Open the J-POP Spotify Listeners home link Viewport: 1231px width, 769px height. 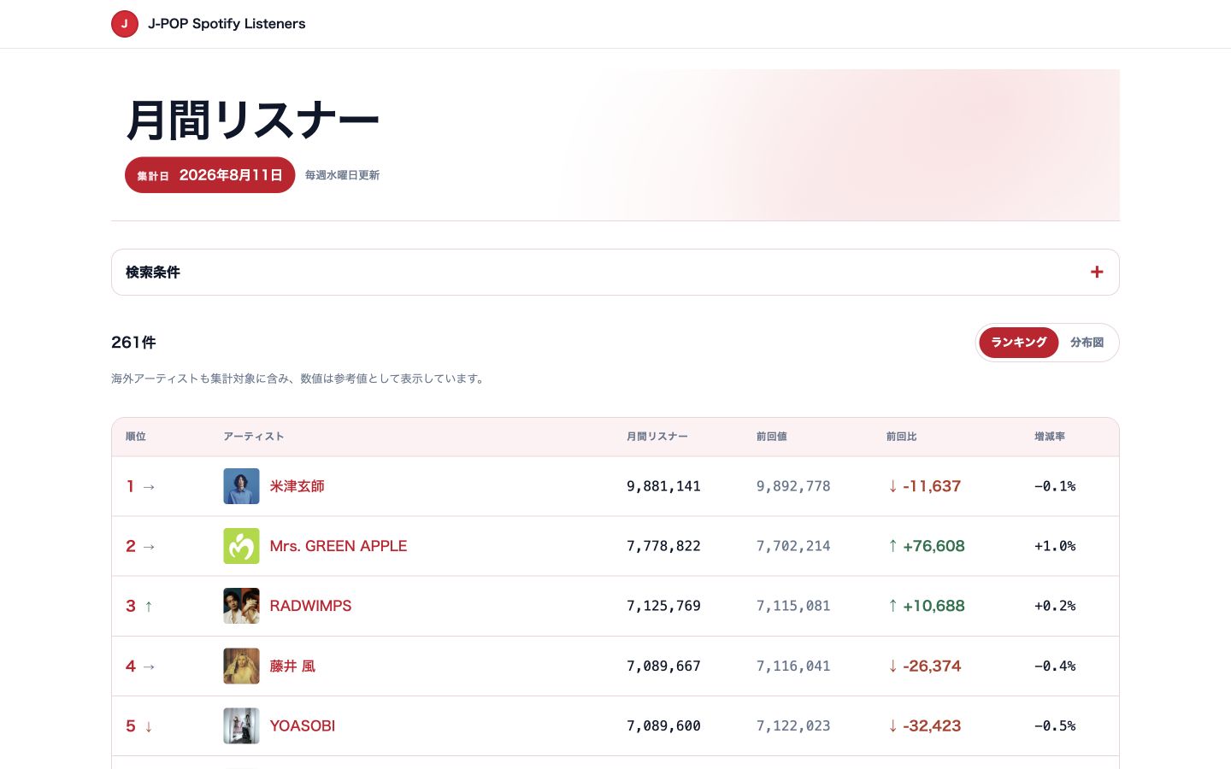[x=209, y=24]
